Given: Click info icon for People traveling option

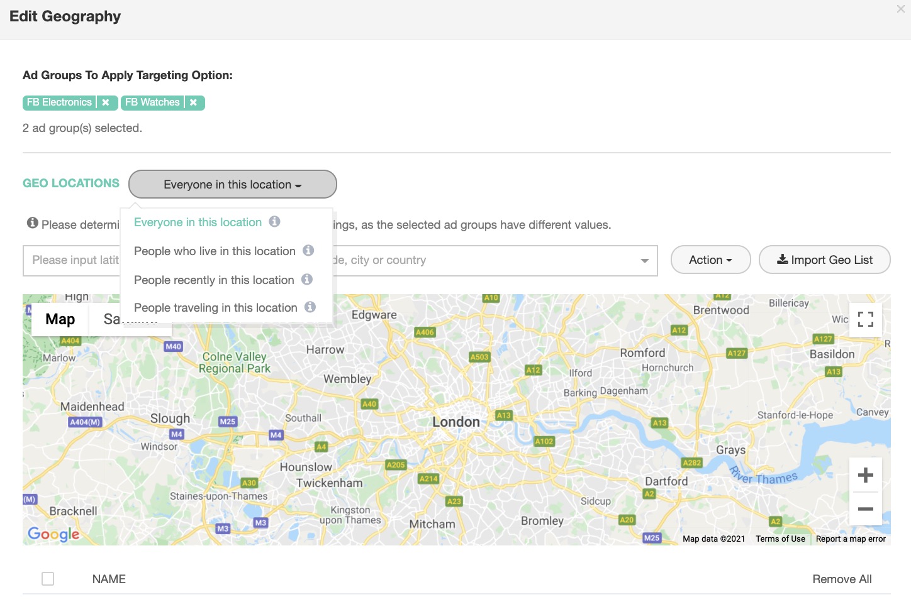Looking at the screenshot, I should [310, 307].
